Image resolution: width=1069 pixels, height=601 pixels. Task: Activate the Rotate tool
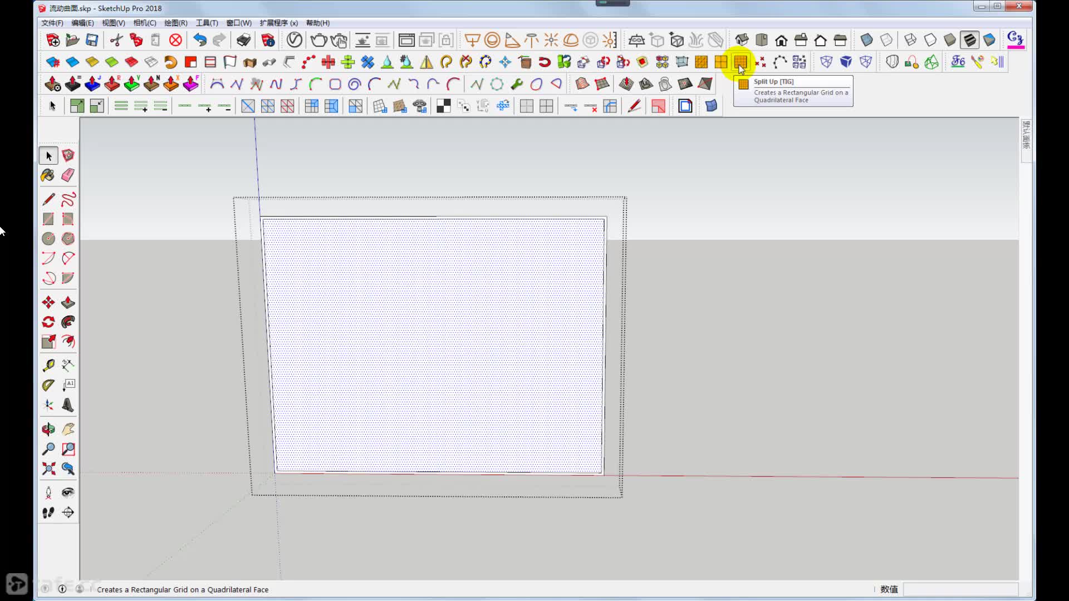pyautogui.click(x=48, y=322)
